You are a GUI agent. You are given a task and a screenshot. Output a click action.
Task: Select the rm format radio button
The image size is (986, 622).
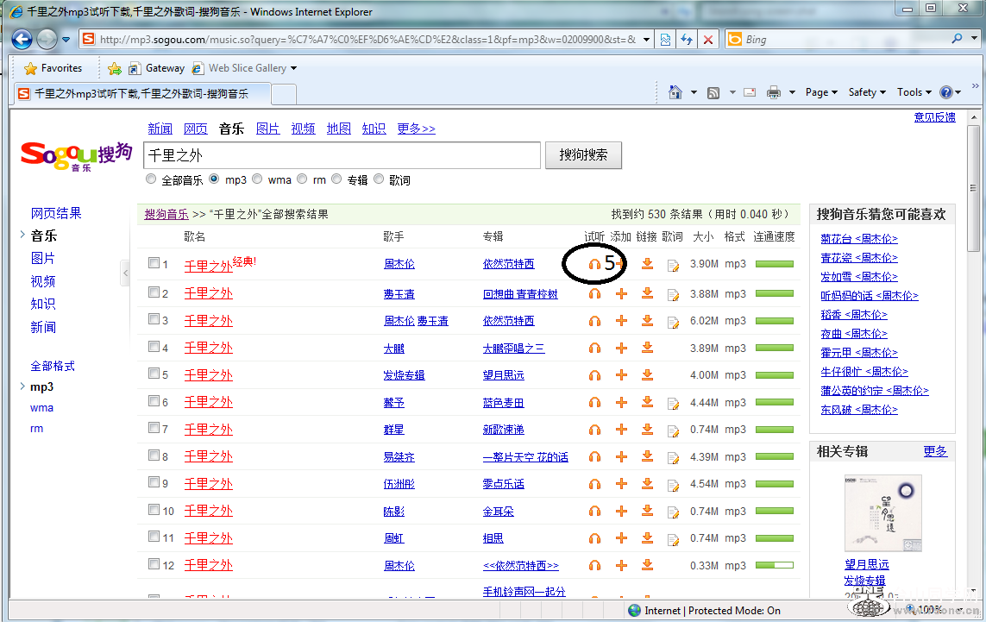point(303,179)
